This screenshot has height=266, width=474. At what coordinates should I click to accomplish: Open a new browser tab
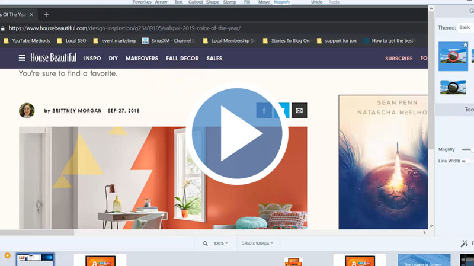[46, 15]
